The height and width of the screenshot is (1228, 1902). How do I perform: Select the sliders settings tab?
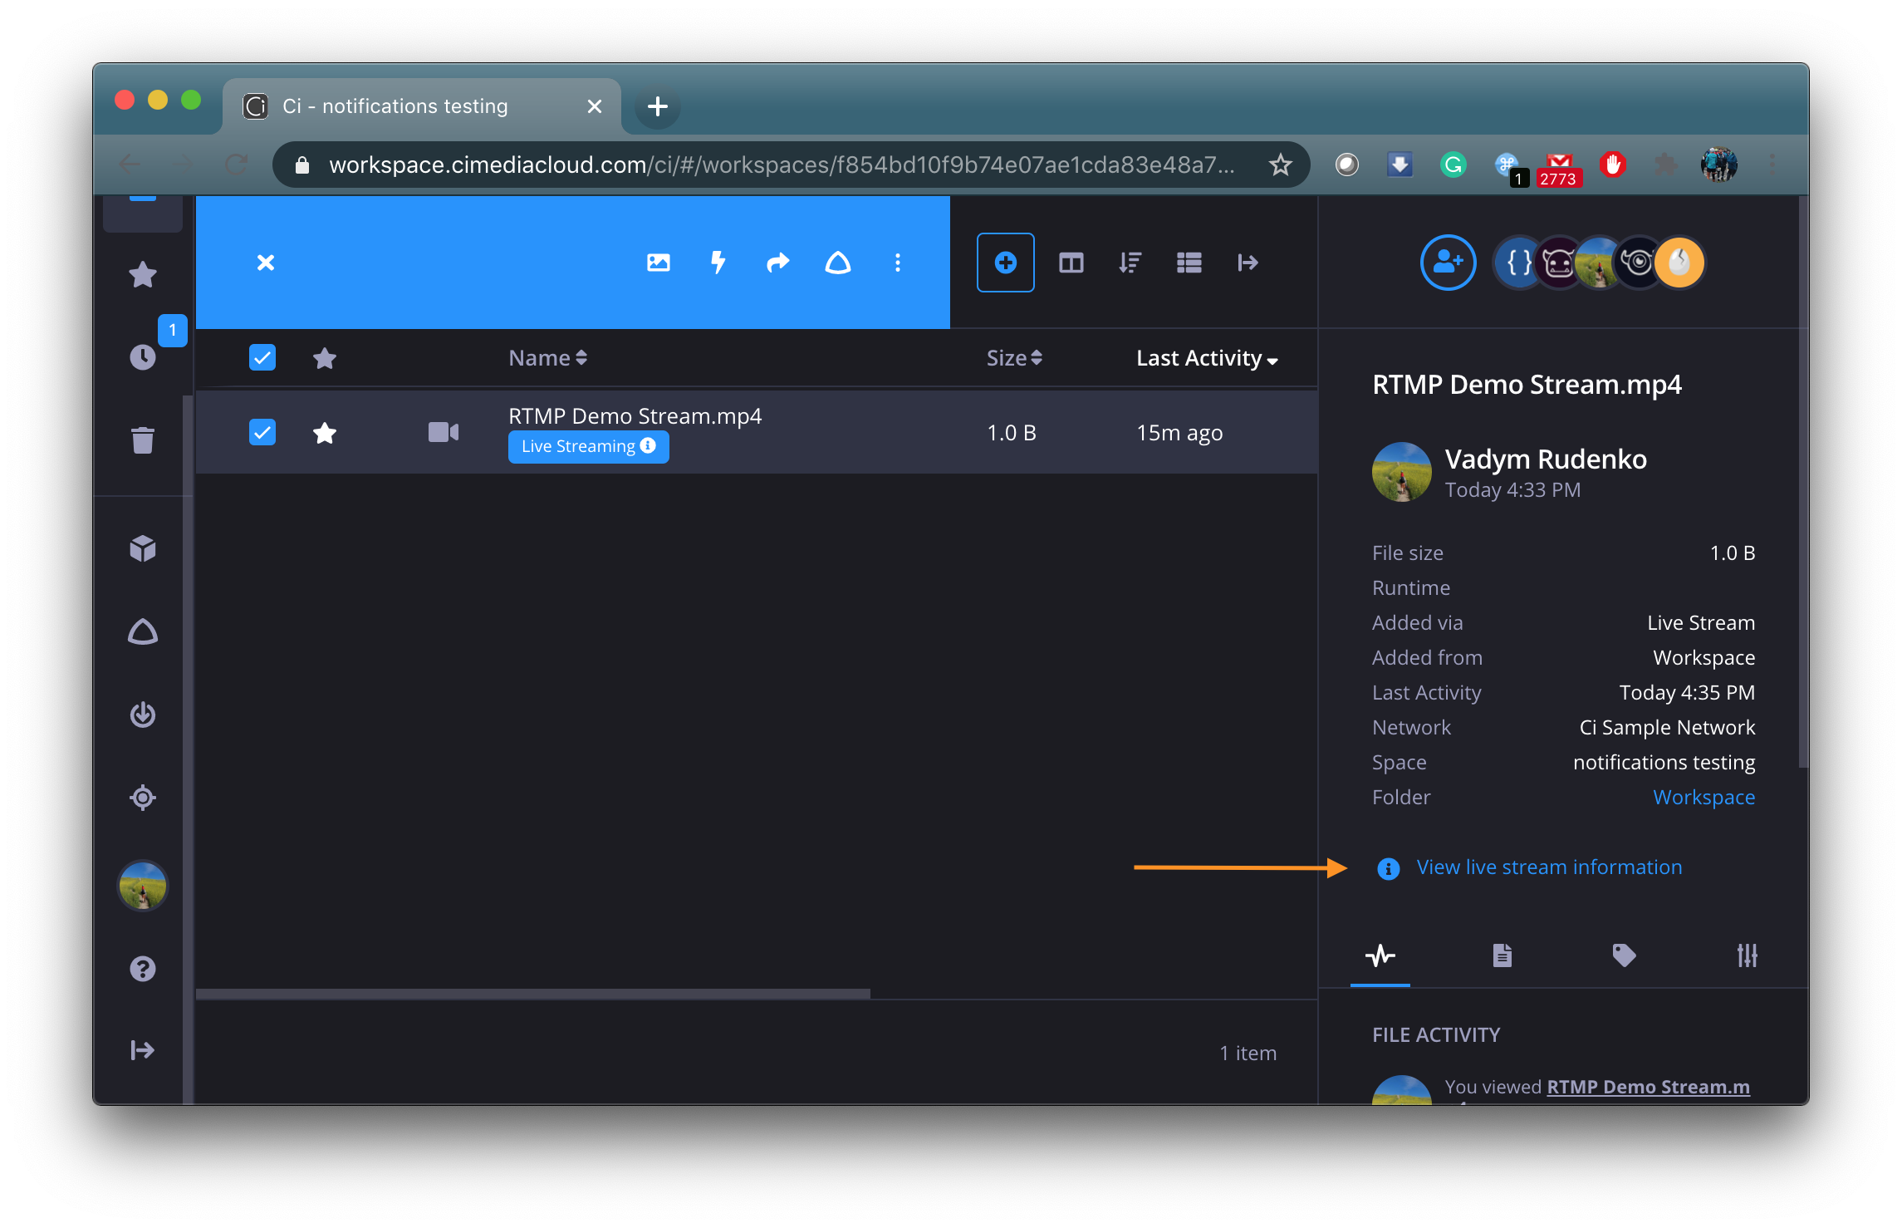[x=1747, y=955]
